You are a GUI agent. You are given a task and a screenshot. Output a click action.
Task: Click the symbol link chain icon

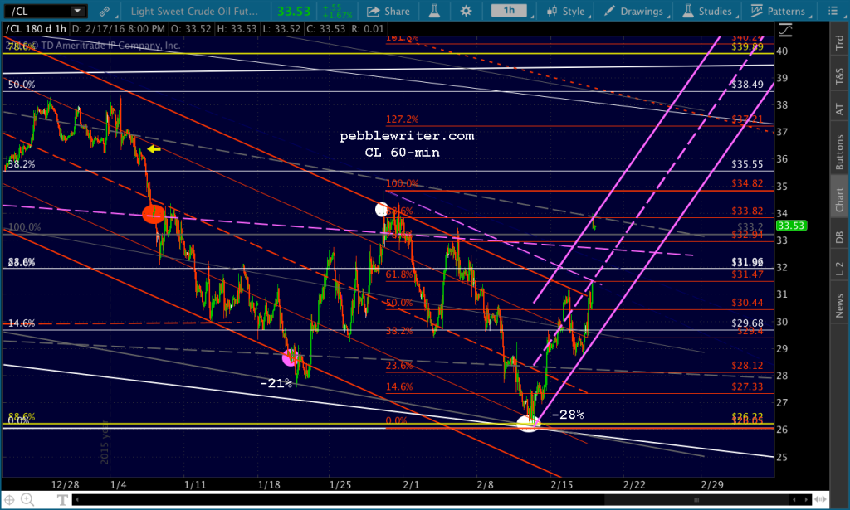coord(104,11)
